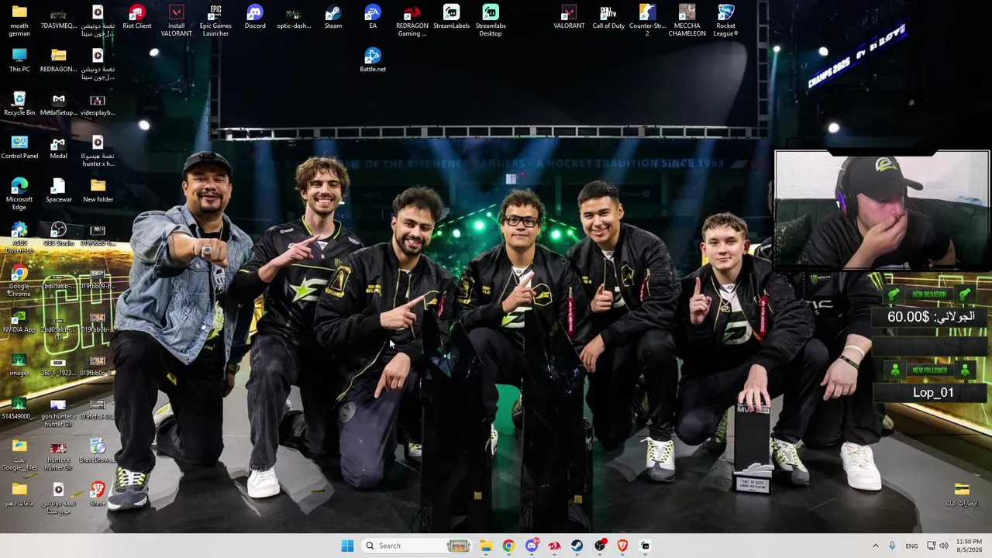Viewport: 992px width, 558px height.
Task: Open the Windows Start menu
Action: pos(347,546)
